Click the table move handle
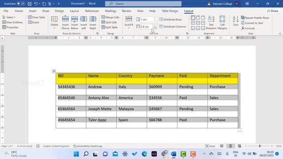The width and height of the screenshot is (283, 159). click(54, 71)
